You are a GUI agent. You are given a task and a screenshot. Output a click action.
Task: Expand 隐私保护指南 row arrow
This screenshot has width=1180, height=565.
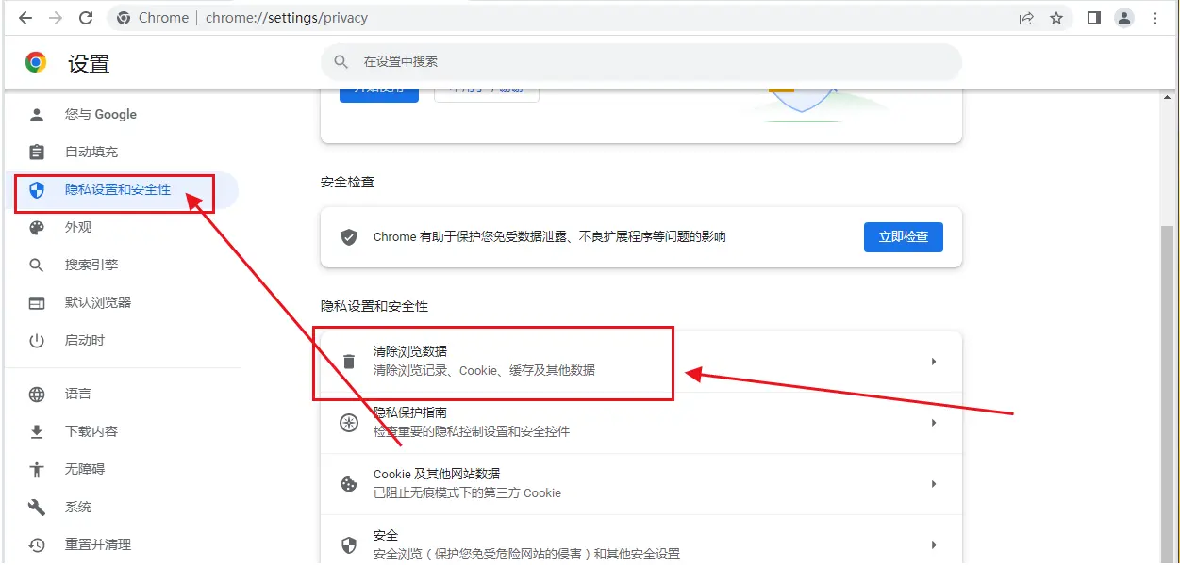point(933,423)
